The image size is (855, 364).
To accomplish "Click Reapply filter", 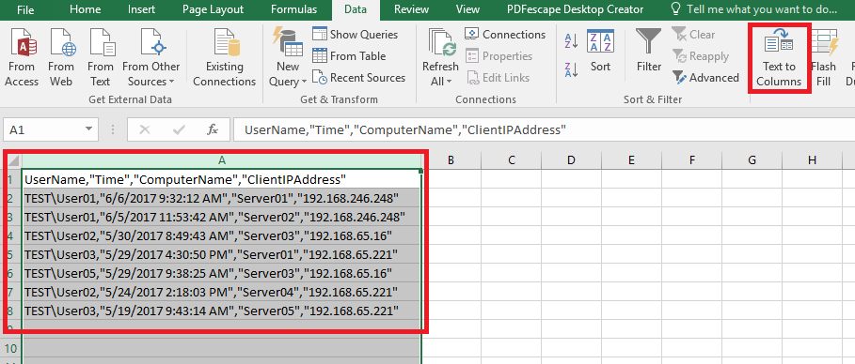I will click(700, 56).
